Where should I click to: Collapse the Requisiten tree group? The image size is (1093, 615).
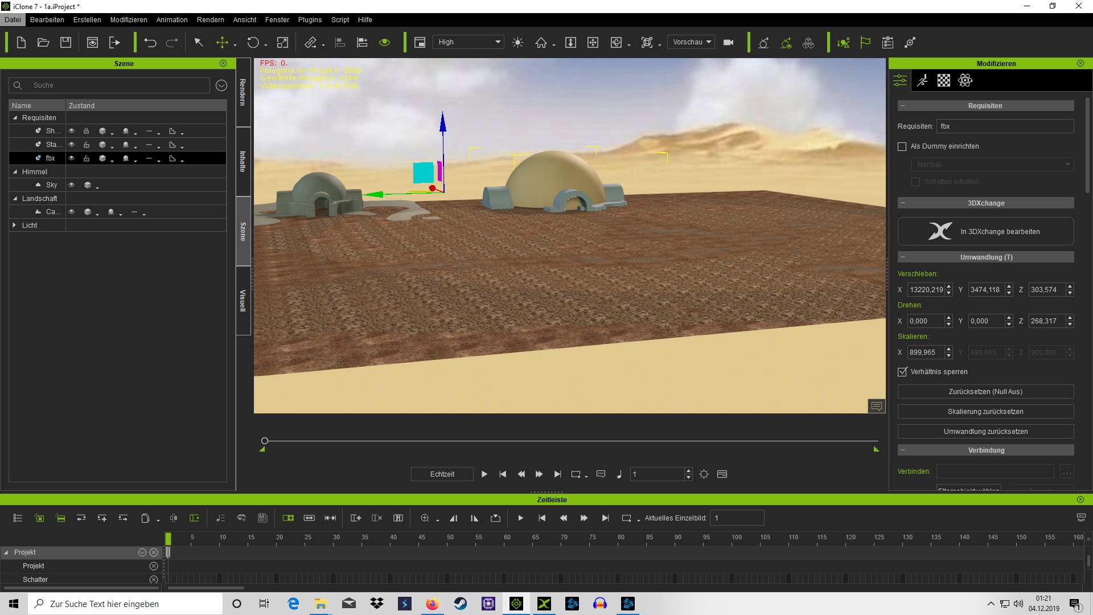coord(15,118)
